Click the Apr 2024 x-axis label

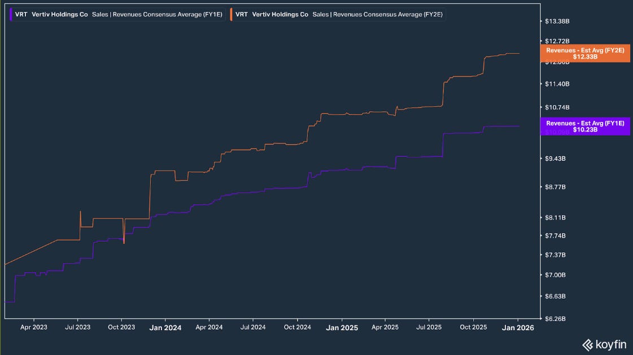pos(209,327)
